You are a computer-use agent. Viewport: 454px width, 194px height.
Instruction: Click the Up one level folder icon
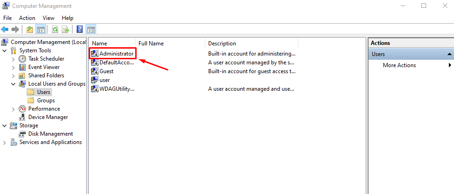[x=30, y=29]
